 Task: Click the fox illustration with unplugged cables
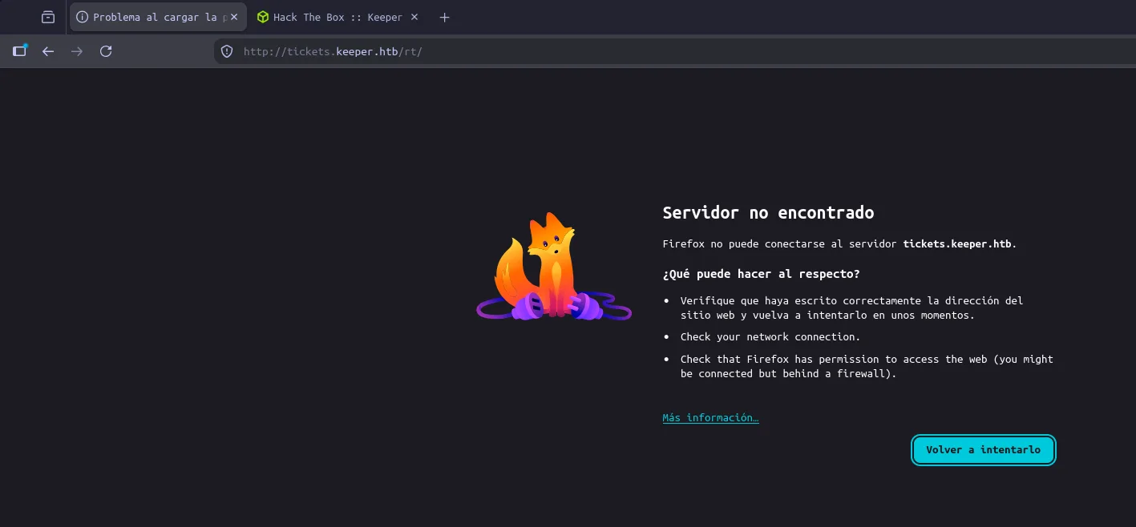point(554,268)
